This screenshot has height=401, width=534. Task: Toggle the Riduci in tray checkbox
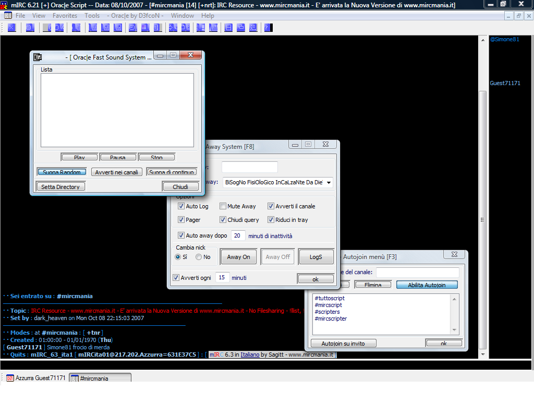pyautogui.click(x=271, y=220)
